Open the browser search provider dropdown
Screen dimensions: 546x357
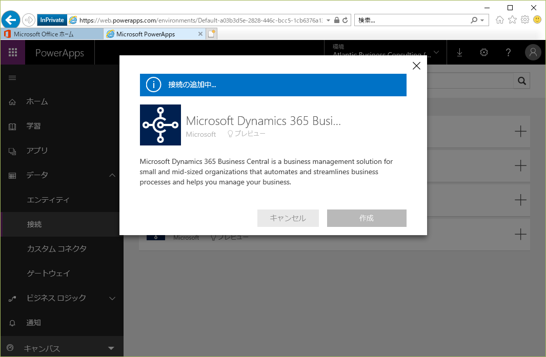click(x=482, y=20)
